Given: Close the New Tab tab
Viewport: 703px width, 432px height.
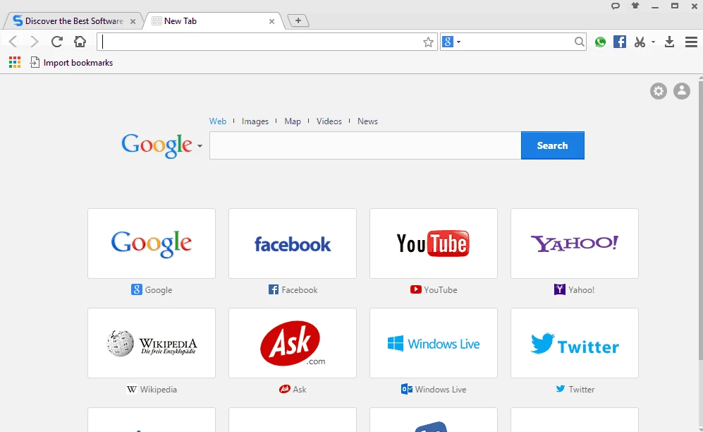Looking at the screenshot, I should tap(271, 21).
